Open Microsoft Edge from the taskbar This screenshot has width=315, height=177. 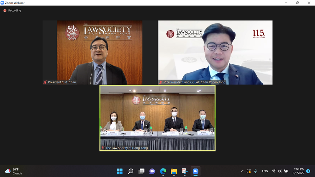point(163,171)
